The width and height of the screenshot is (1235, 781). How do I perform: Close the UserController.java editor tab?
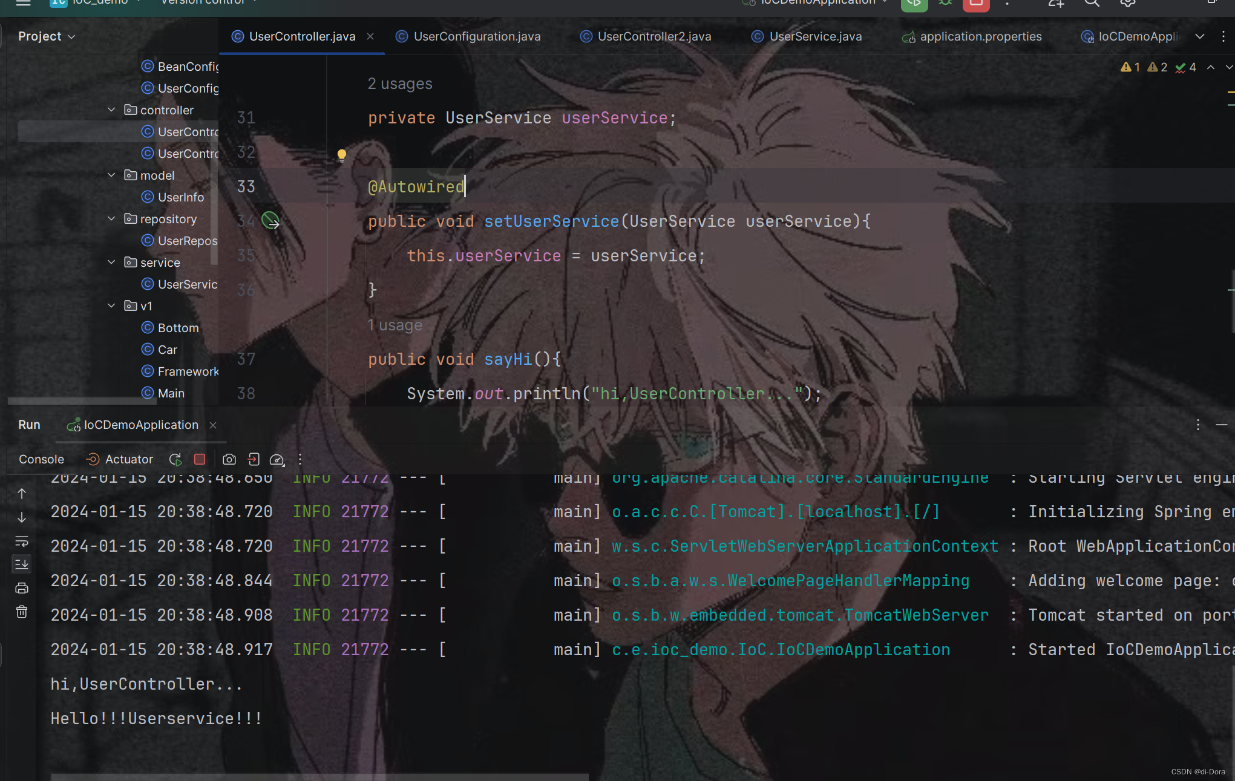click(370, 36)
